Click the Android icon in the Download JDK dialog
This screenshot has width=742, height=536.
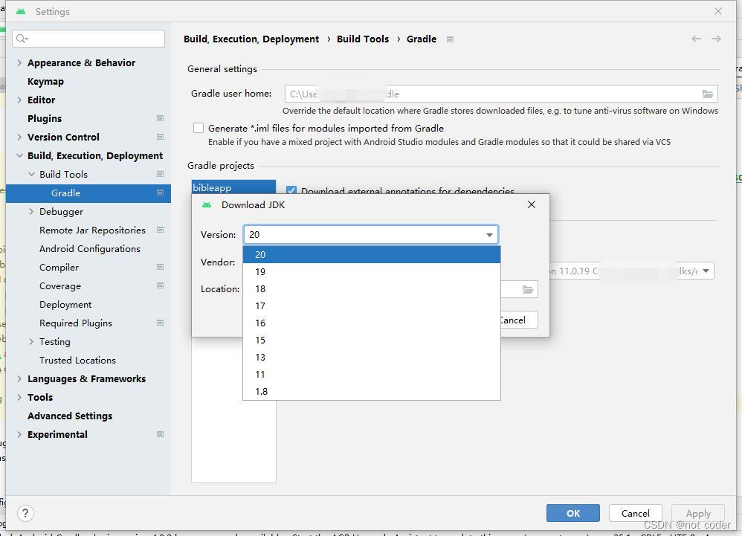pyautogui.click(x=207, y=204)
